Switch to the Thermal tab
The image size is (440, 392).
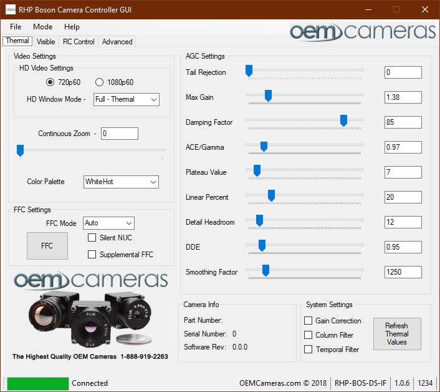tap(17, 41)
